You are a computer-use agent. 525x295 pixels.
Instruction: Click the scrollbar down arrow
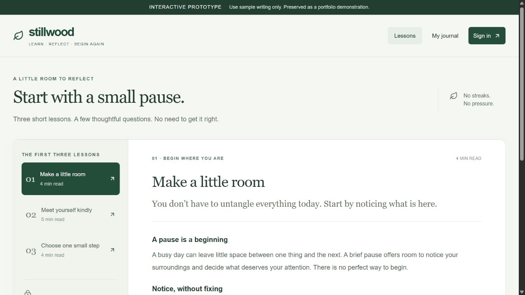[x=522, y=292]
